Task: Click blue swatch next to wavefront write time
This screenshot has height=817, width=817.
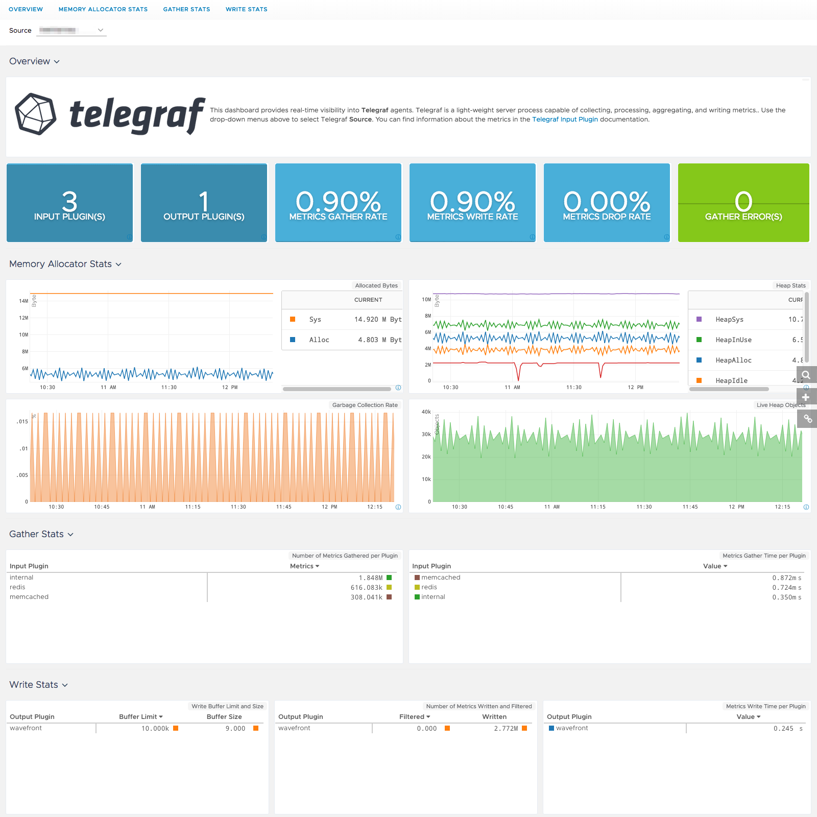Action: (551, 728)
